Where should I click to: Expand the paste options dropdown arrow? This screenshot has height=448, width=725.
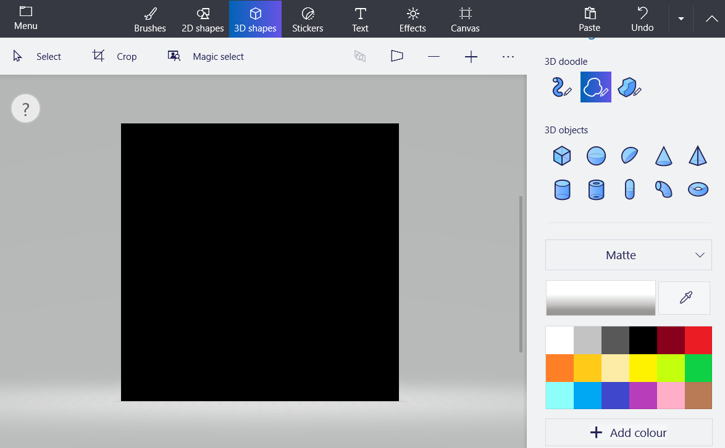click(681, 19)
